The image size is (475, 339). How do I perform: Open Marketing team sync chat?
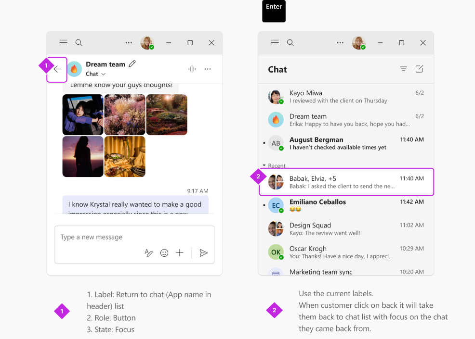(x=346, y=271)
